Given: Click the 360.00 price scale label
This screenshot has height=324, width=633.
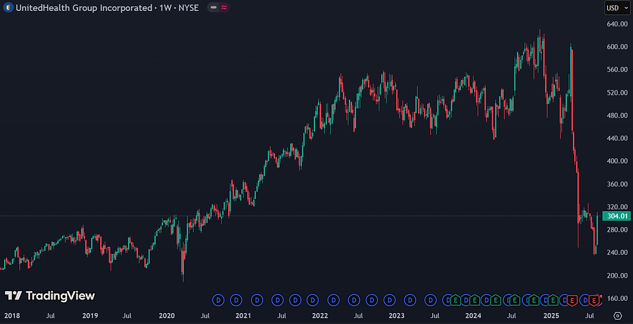Looking at the screenshot, I should [617, 184].
